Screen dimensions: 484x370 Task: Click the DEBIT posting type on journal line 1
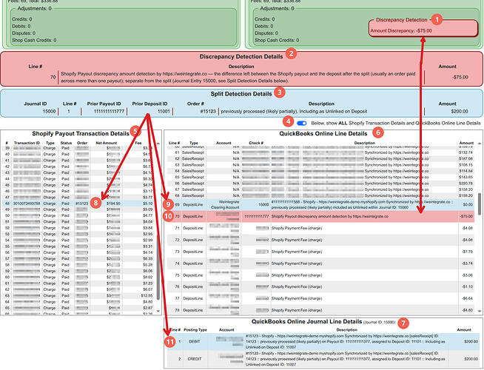pyautogui.click(x=194, y=342)
